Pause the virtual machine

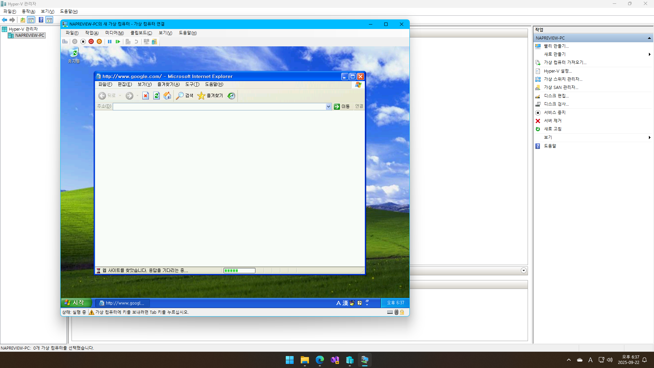pyautogui.click(x=110, y=42)
